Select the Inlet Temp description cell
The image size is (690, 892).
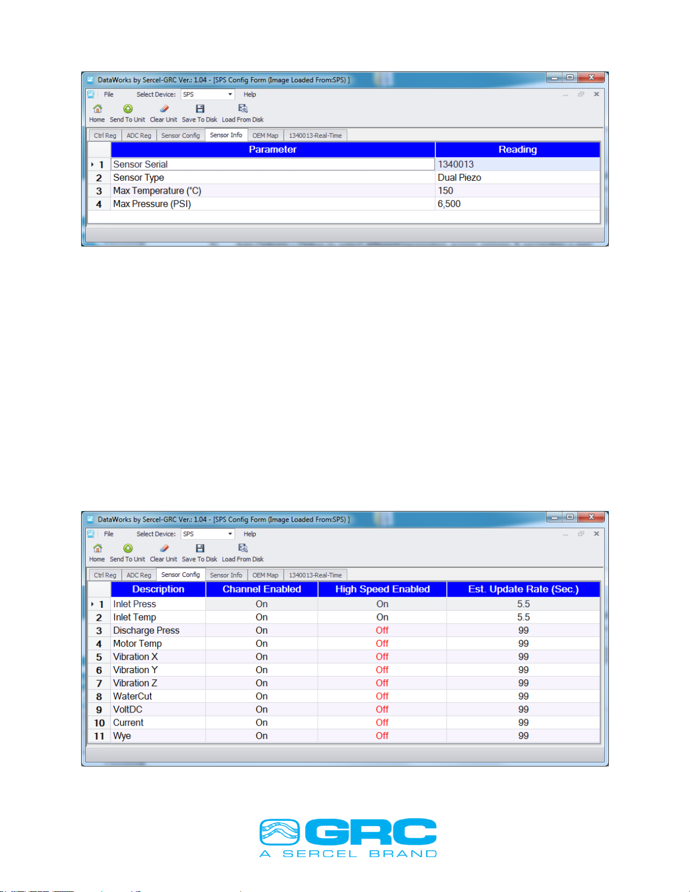158,617
